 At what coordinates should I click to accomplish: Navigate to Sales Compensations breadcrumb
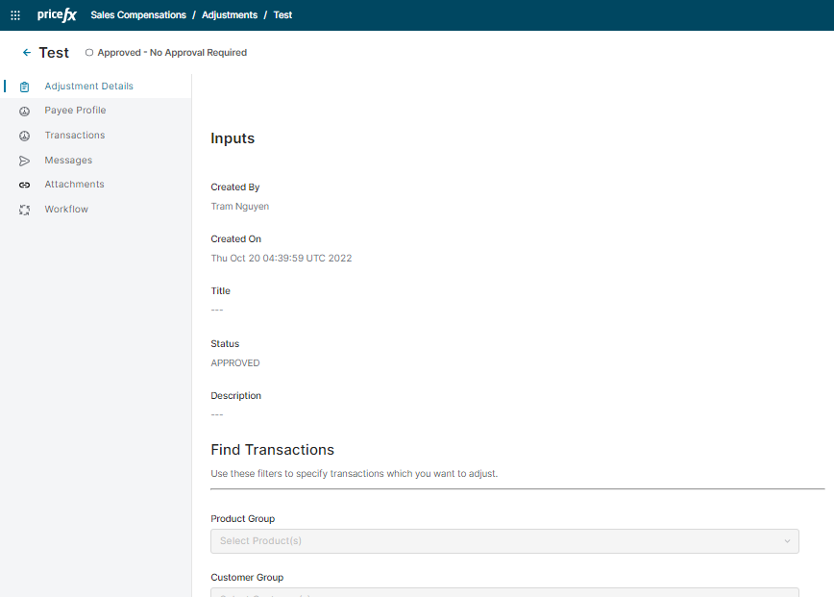click(x=138, y=15)
